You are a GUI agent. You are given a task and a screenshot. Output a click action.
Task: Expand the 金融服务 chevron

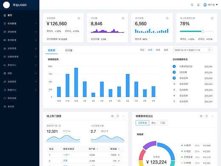pyautogui.click(x=36, y=82)
